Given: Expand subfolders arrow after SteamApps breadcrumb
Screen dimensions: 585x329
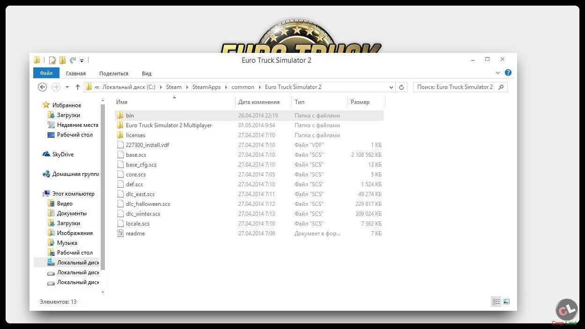Looking at the screenshot, I should click(x=226, y=87).
